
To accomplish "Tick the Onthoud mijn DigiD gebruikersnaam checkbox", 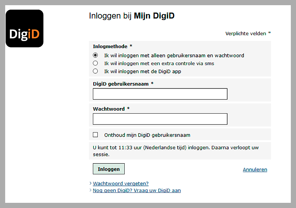I will tap(95, 135).
